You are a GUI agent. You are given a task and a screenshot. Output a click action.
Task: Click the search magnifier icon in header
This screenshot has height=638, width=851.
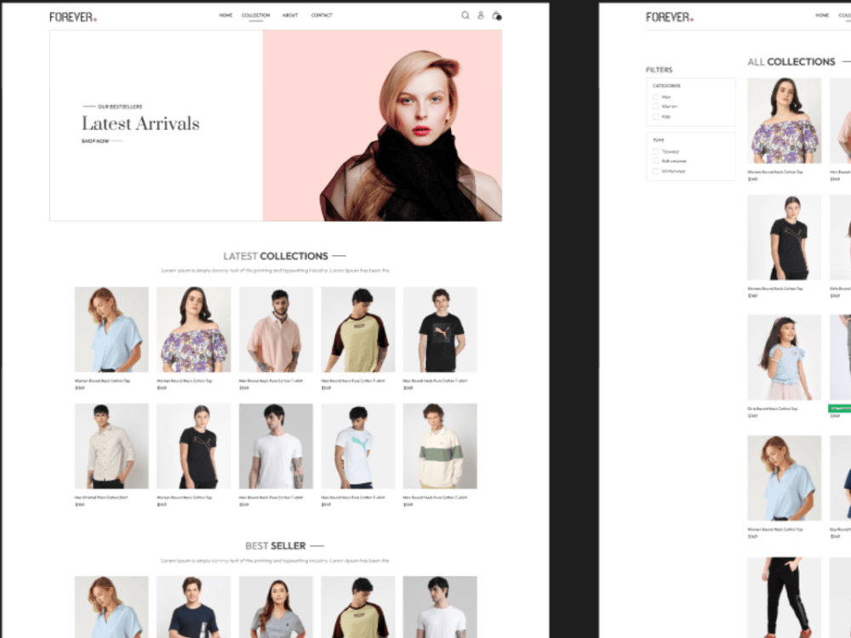click(465, 15)
